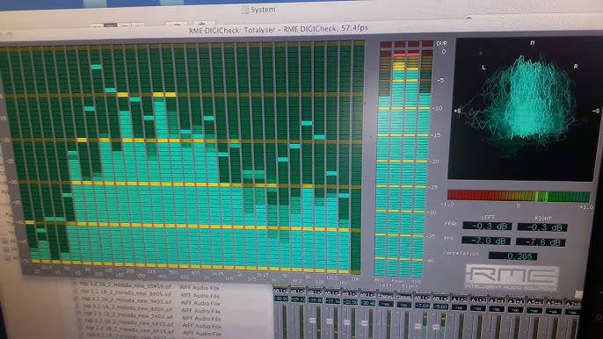This screenshot has height=339, width=603.
Task: Click the mixer fader under the -5.00 level
Action: pos(436,327)
